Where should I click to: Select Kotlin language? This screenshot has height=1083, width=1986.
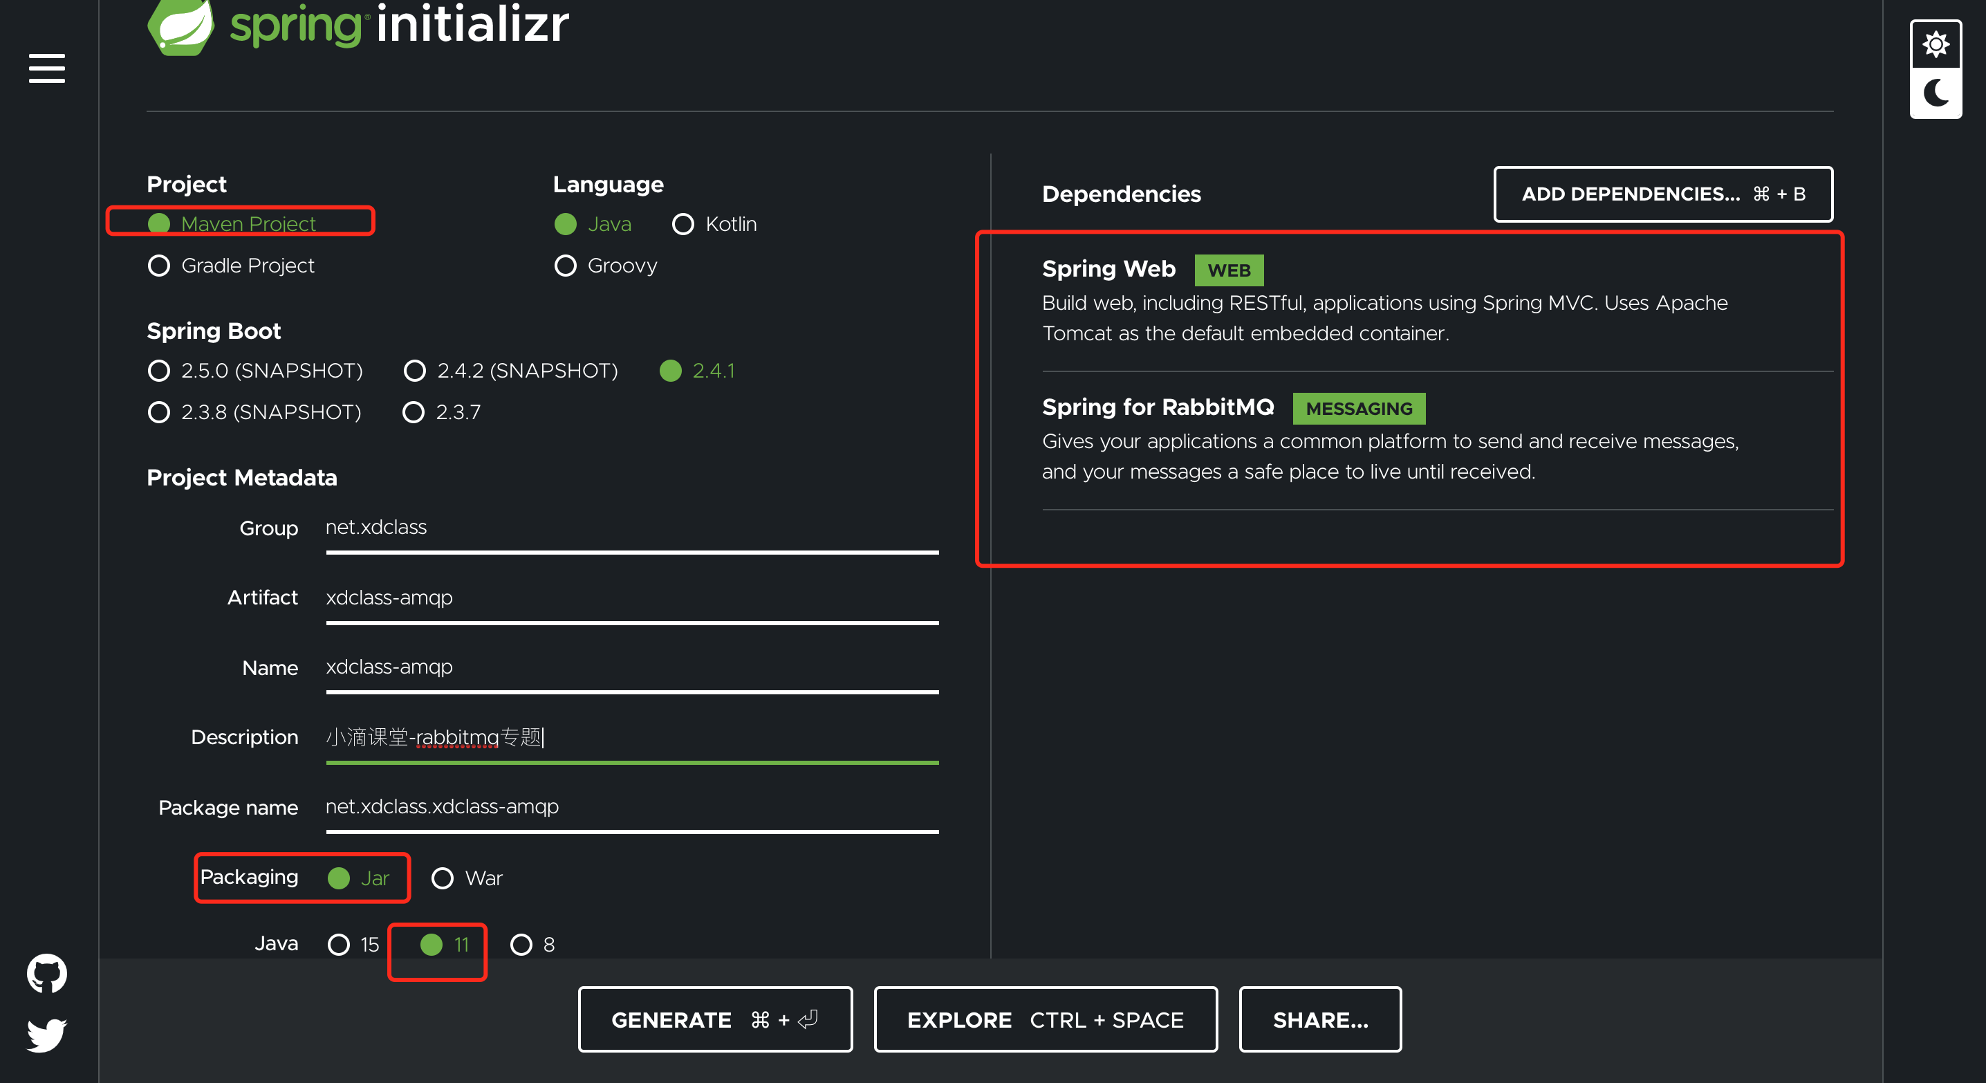(715, 223)
